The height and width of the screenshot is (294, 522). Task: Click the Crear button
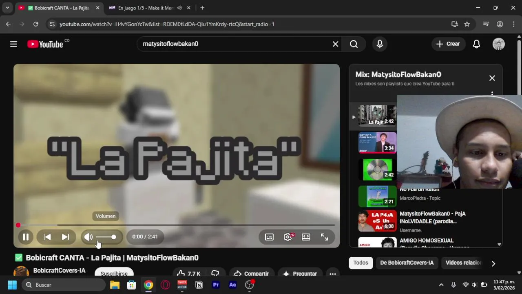coord(448,44)
